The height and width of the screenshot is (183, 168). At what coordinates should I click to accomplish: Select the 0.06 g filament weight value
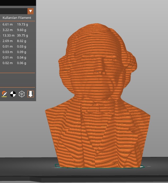[x=21, y=63]
